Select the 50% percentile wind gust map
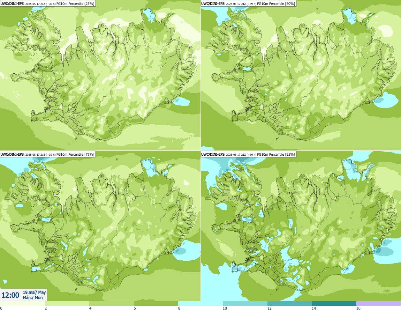The image size is (401, 311). 301,75
